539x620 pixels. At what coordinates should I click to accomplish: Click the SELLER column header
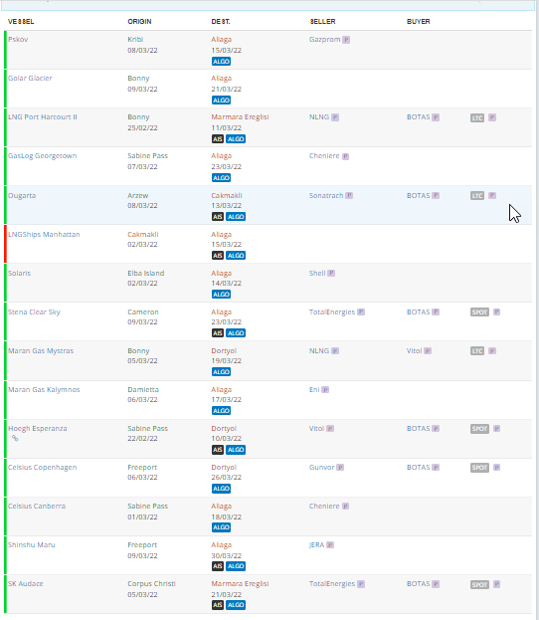322,21
